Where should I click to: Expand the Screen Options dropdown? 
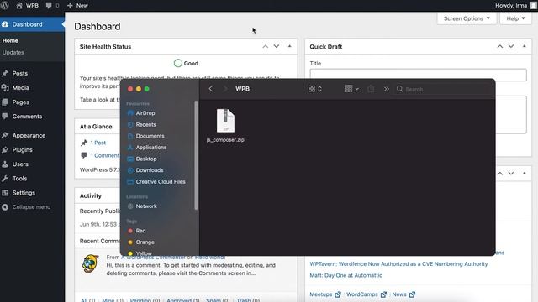467,18
